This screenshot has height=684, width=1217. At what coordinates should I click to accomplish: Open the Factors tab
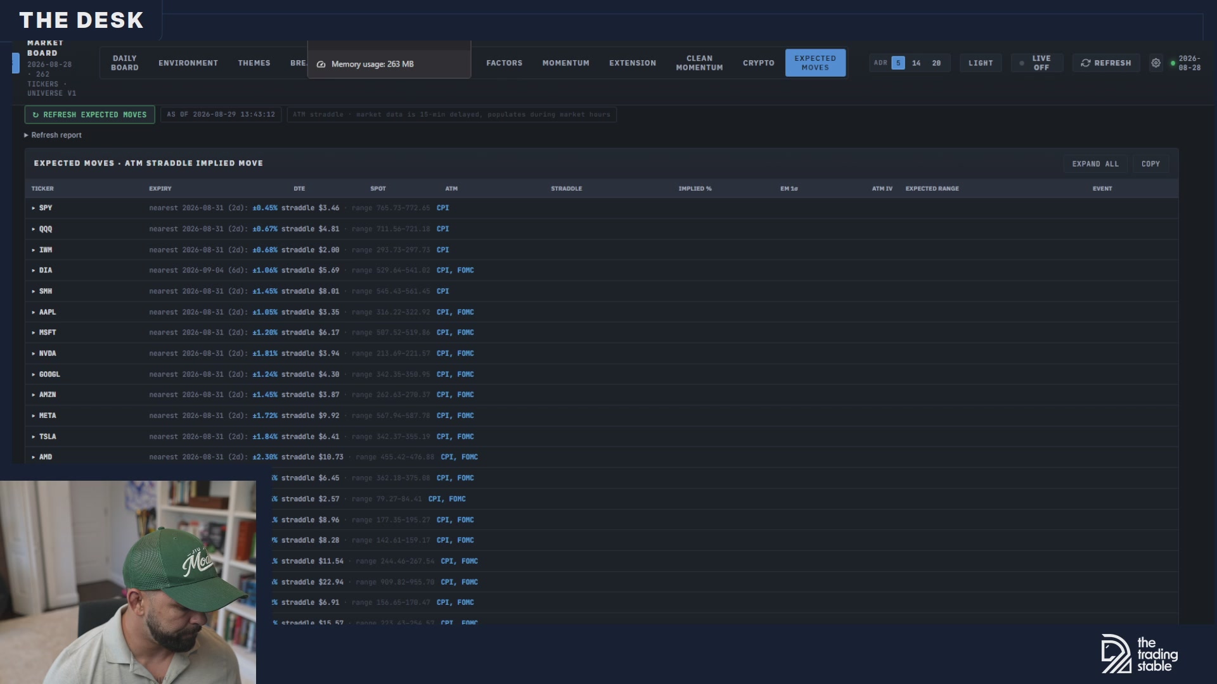pyautogui.click(x=504, y=63)
